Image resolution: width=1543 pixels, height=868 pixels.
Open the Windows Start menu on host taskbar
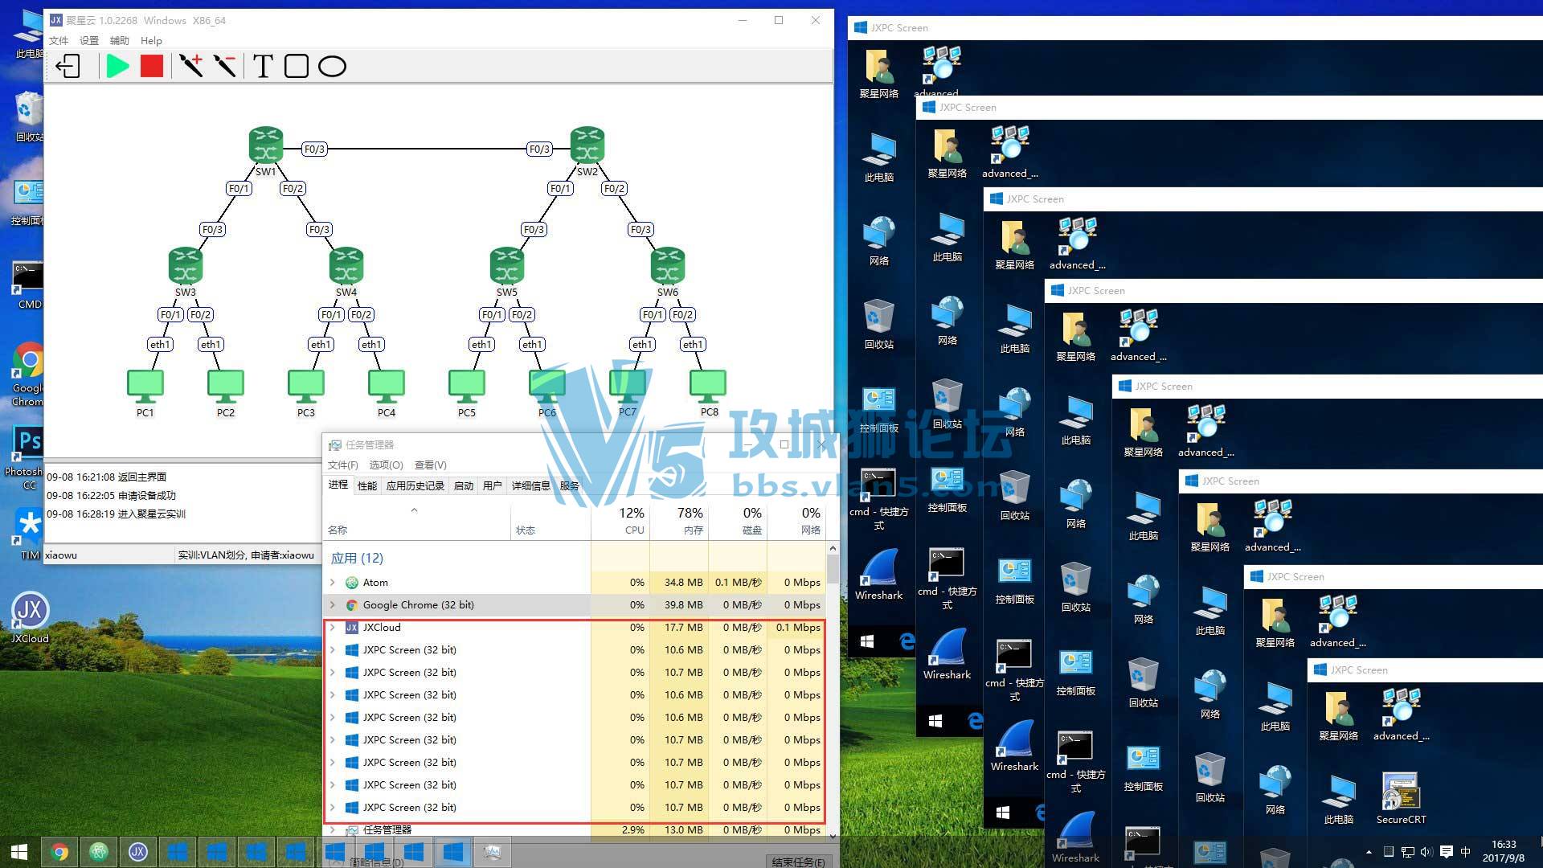(x=19, y=852)
